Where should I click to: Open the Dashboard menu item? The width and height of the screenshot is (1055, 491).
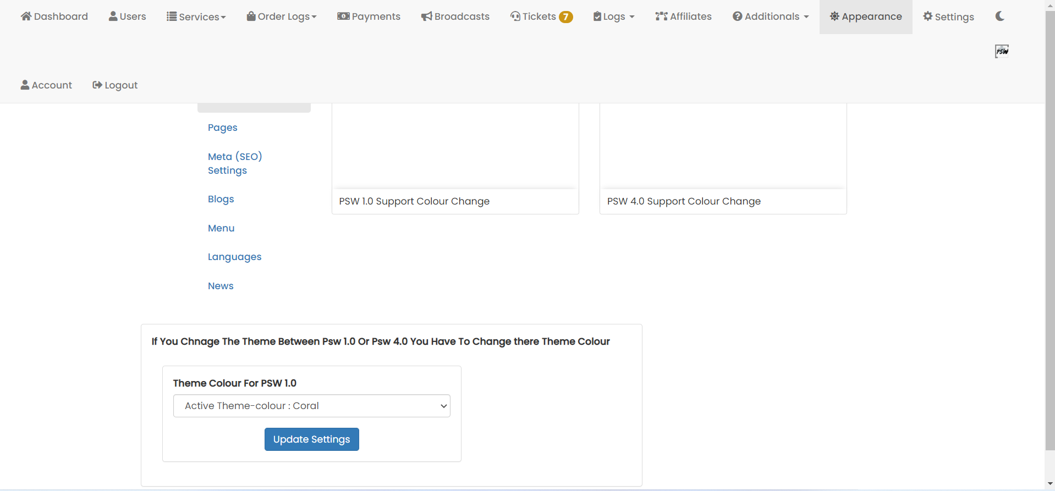pyautogui.click(x=54, y=16)
